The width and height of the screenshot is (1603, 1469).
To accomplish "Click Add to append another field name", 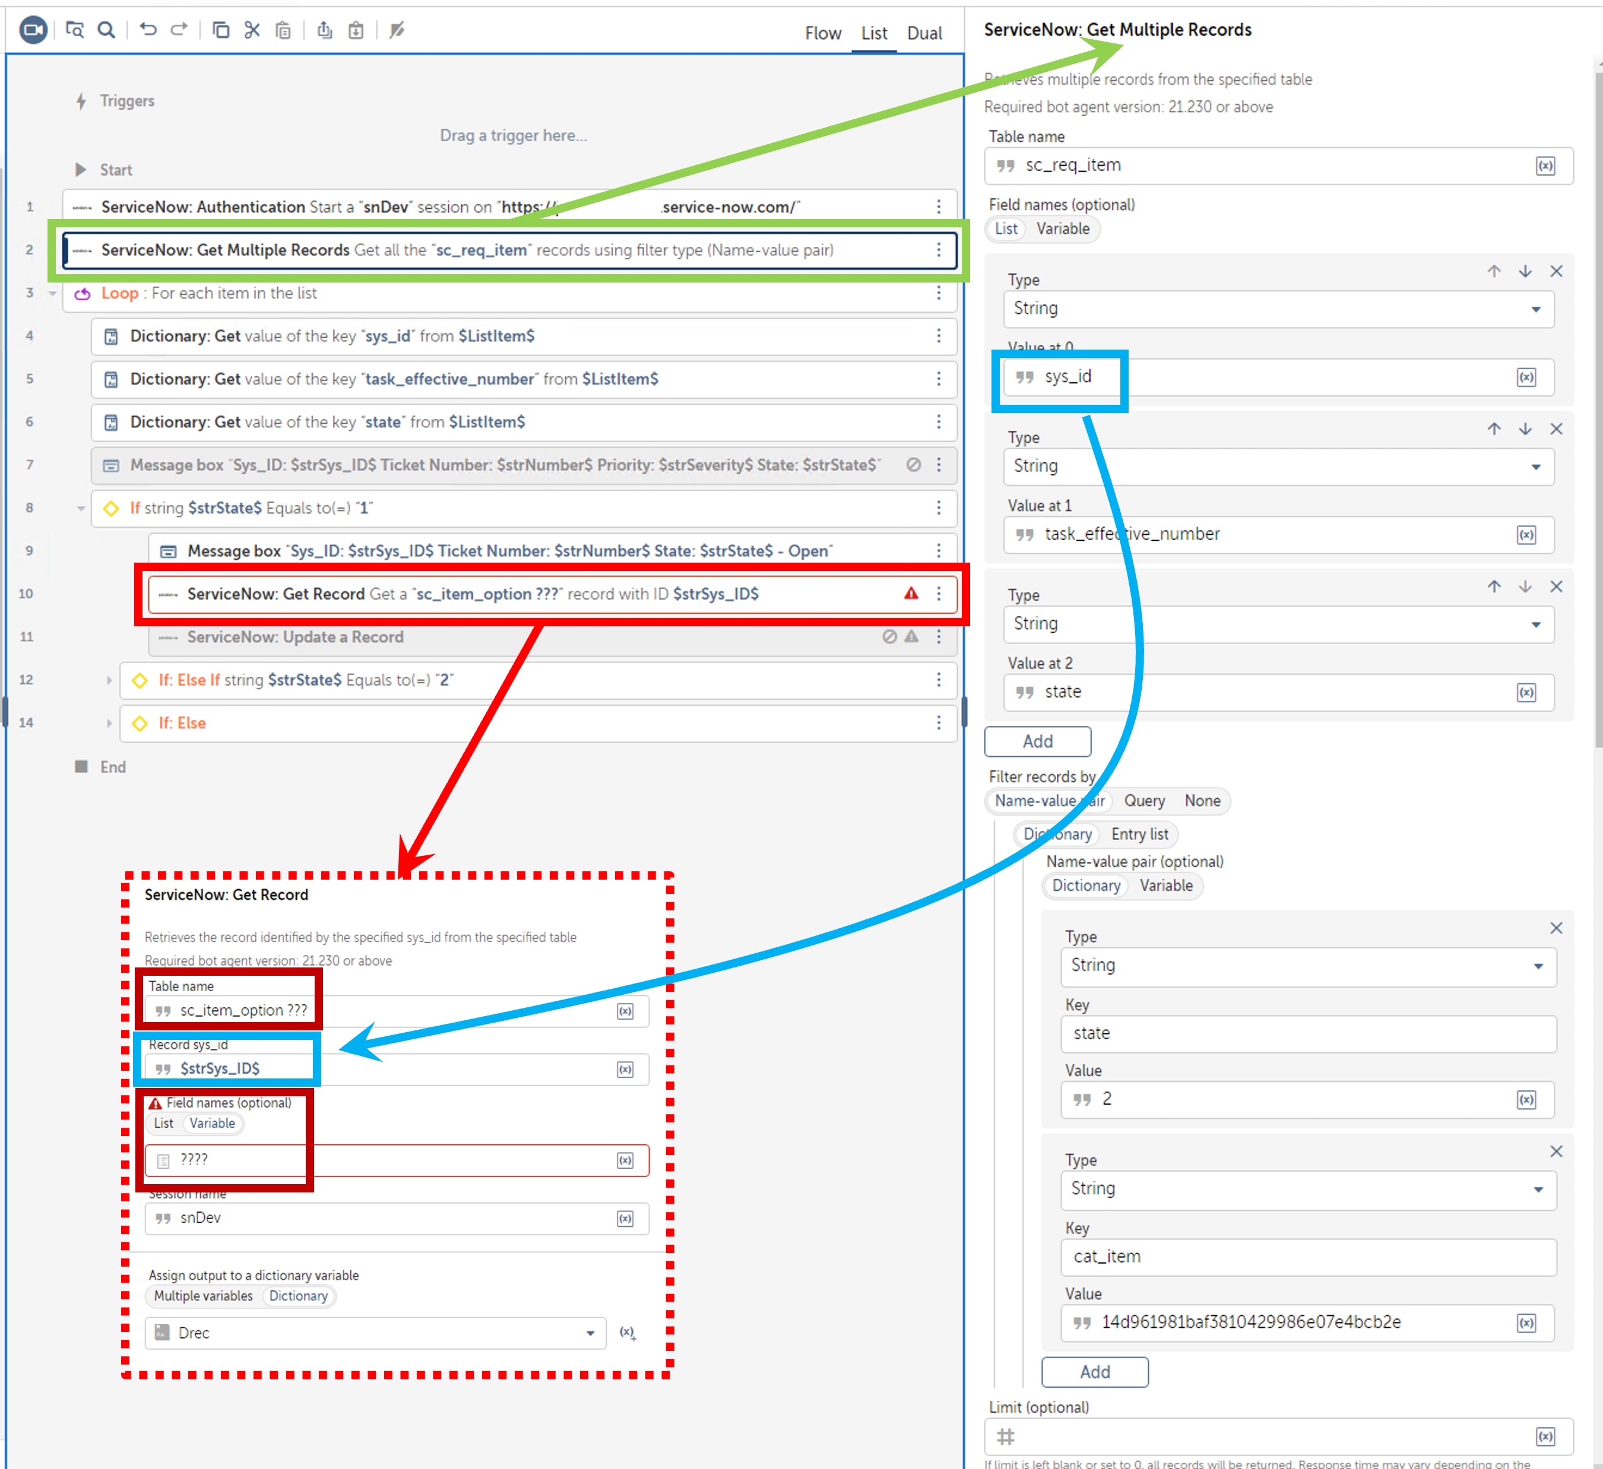I will (x=1037, y=741).
